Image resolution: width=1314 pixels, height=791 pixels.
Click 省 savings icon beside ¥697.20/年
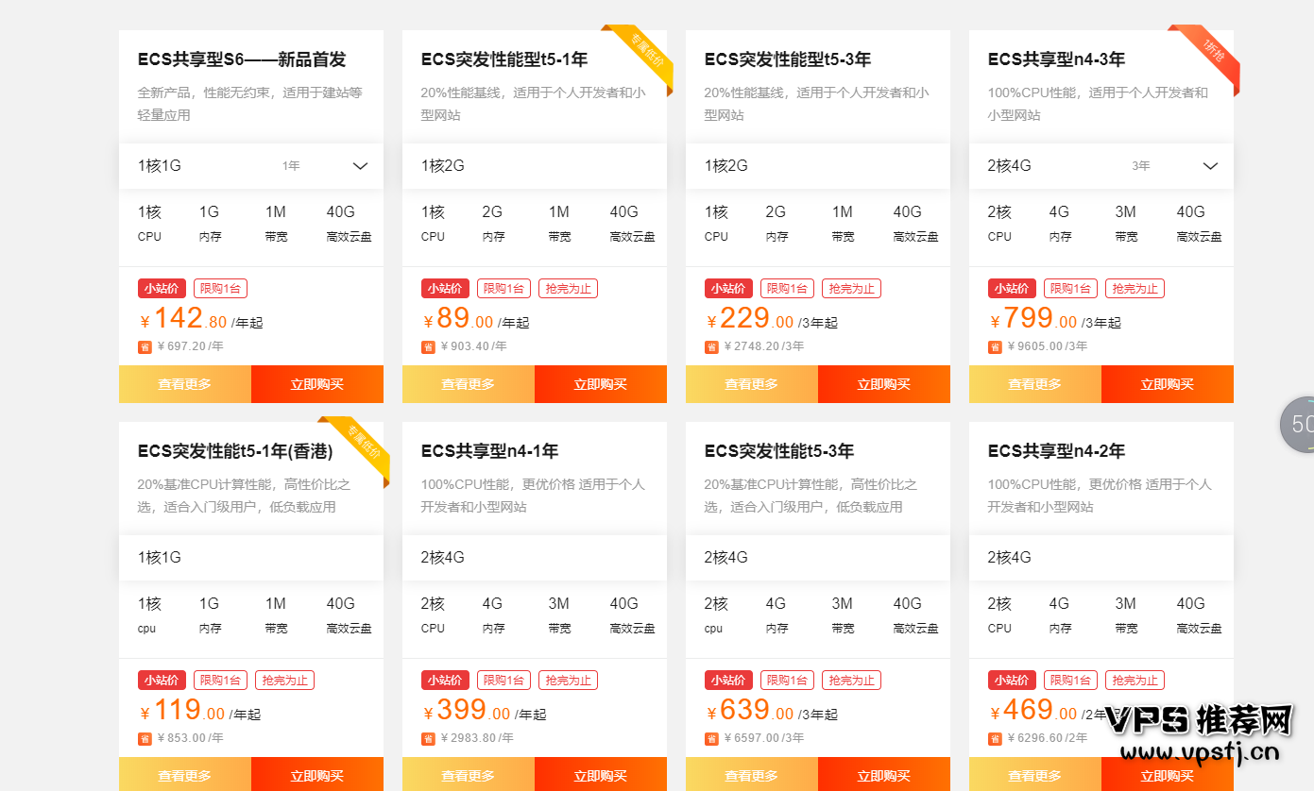pos(145,346)
